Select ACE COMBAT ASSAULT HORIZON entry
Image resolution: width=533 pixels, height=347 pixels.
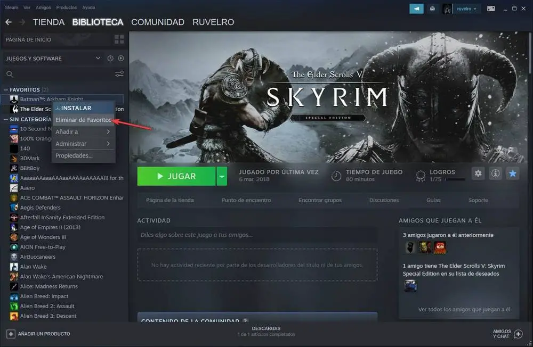[x=71, y=197]
